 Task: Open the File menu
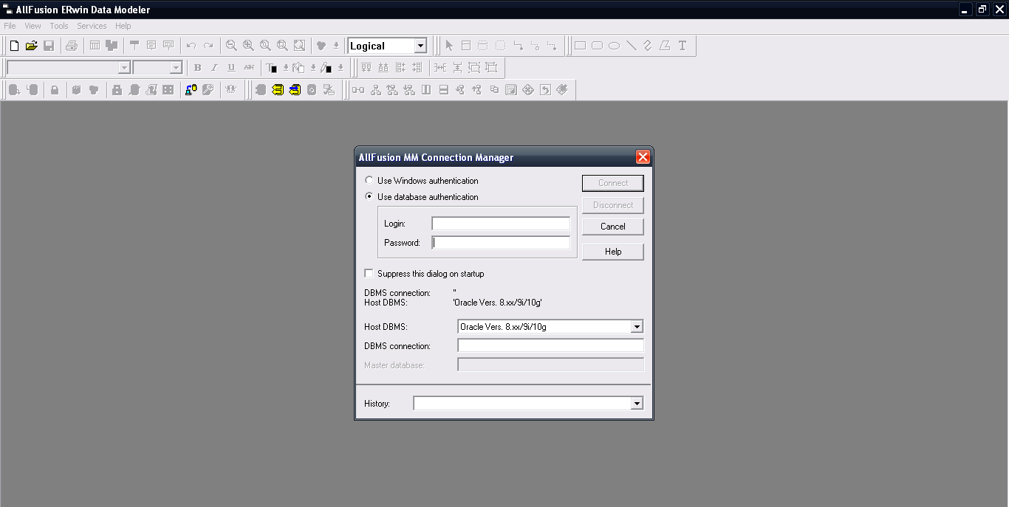pyautogui.click(x=10, y=26)
